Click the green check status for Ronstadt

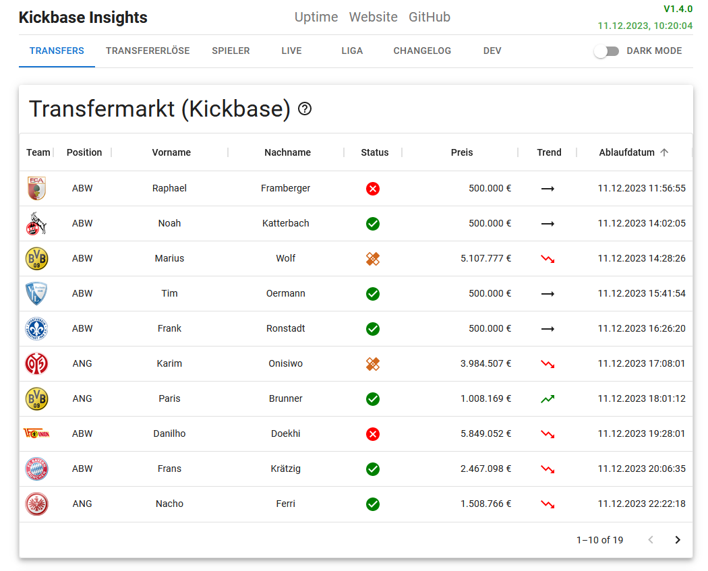tap(373, 328)
